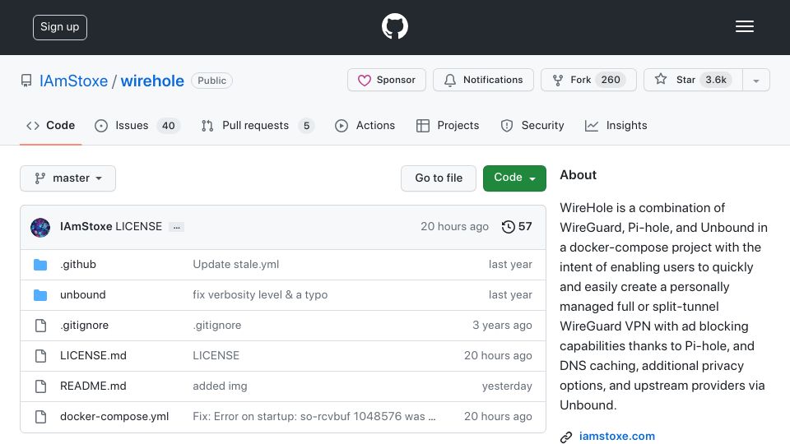The height and width of the screenshot is (444, 790).
Task: Select the Code tab
Action: (50, 125)
